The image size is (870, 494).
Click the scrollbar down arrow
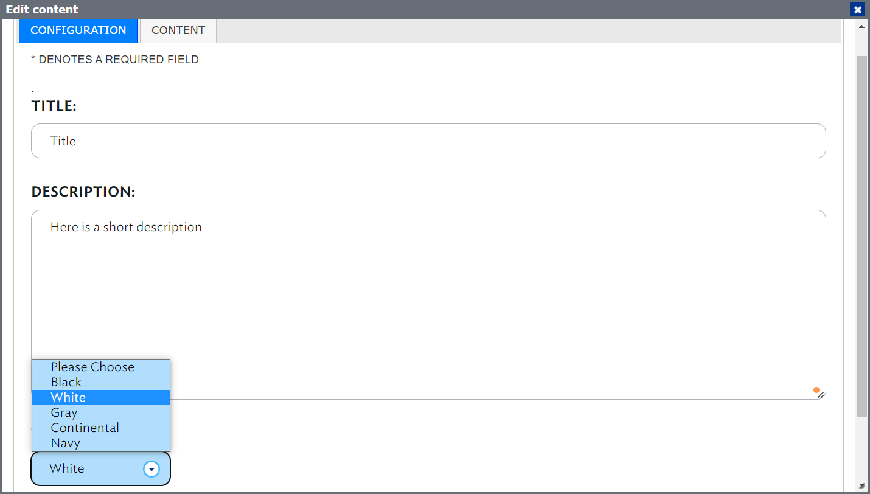click(x=861, y=485)
